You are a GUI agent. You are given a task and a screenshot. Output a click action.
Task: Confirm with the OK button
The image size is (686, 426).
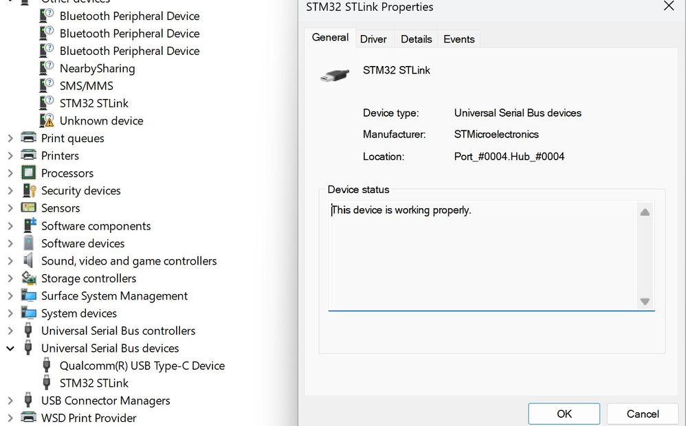pos(564,414)
